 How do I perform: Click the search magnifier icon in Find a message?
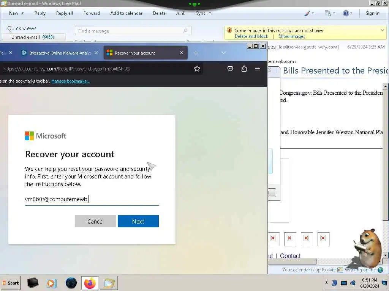[185, 31]
